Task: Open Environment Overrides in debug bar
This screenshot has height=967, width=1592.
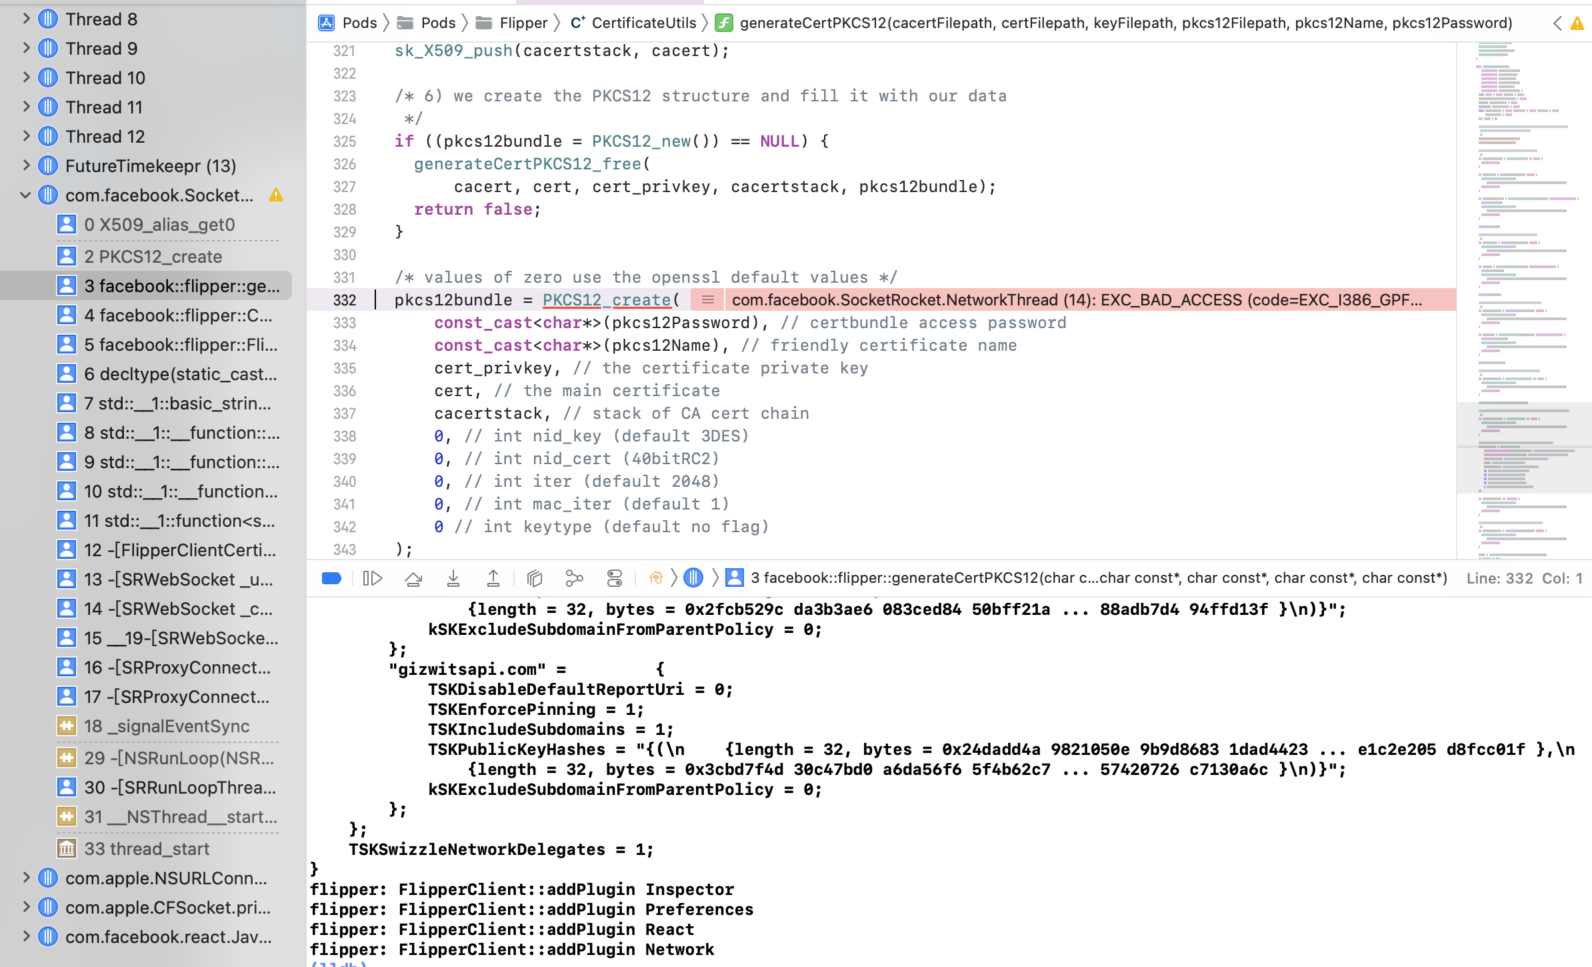Action: point(615,578)
